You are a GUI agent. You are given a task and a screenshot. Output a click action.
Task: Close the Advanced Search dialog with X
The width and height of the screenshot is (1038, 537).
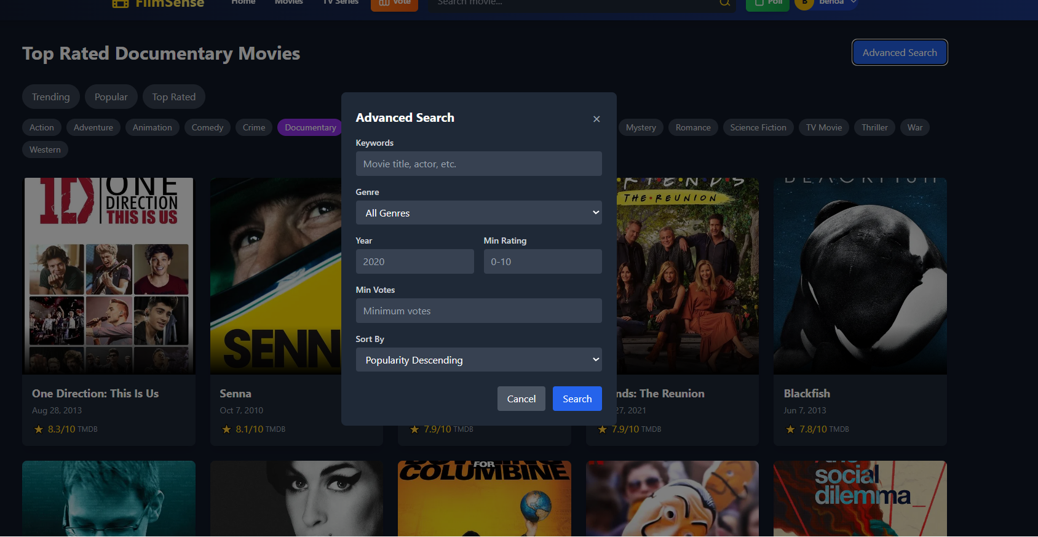(596, 119)
